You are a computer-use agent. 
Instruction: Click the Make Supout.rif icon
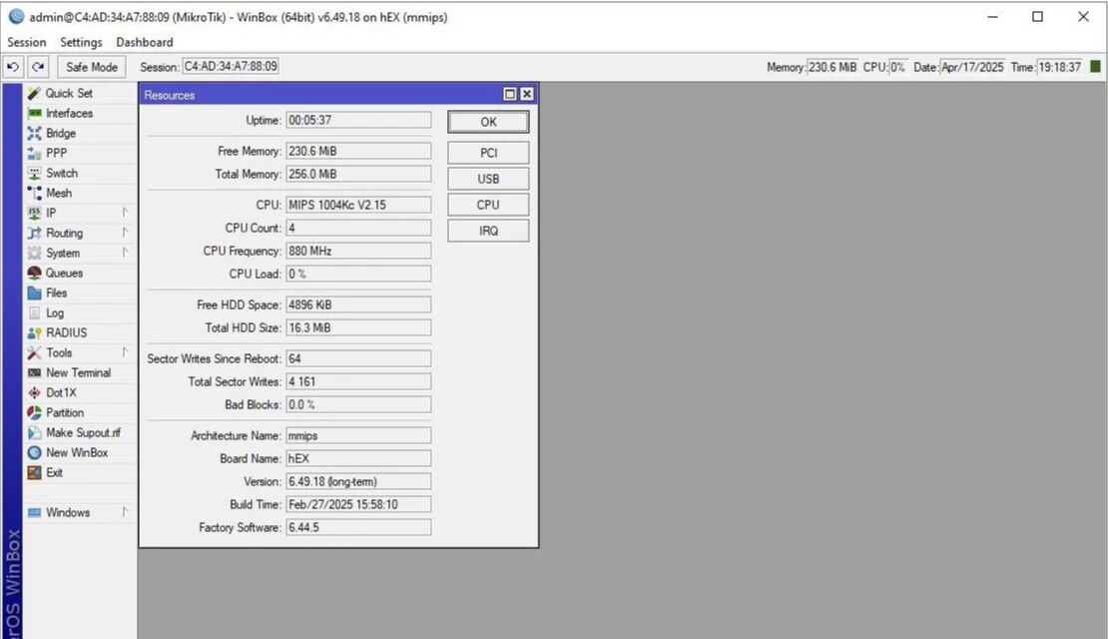34,432
